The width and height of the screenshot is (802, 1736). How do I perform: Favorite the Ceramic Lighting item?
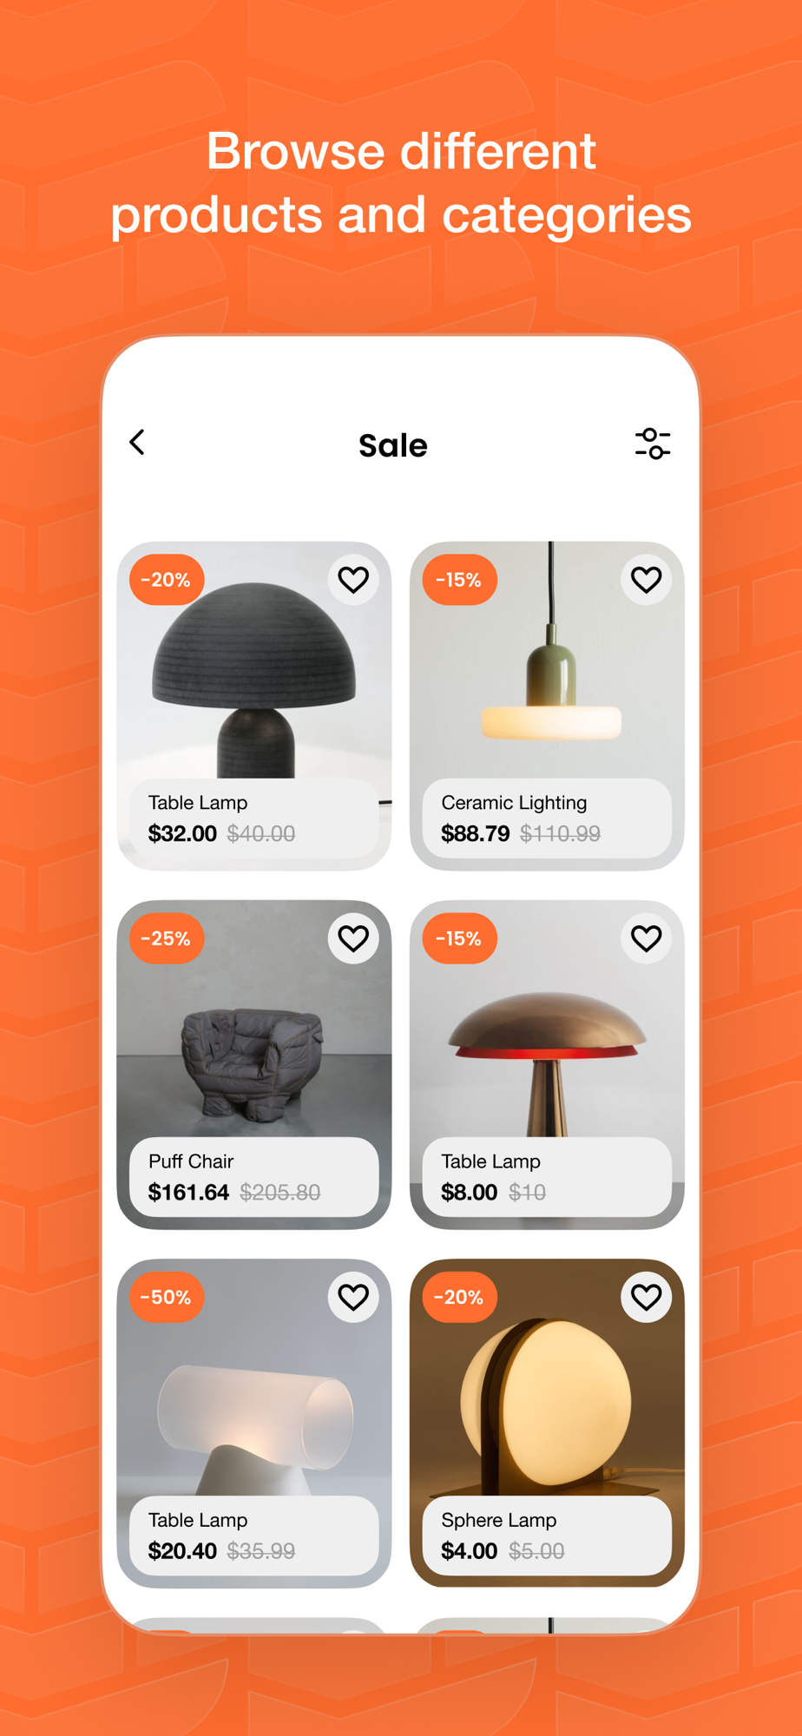646,579
